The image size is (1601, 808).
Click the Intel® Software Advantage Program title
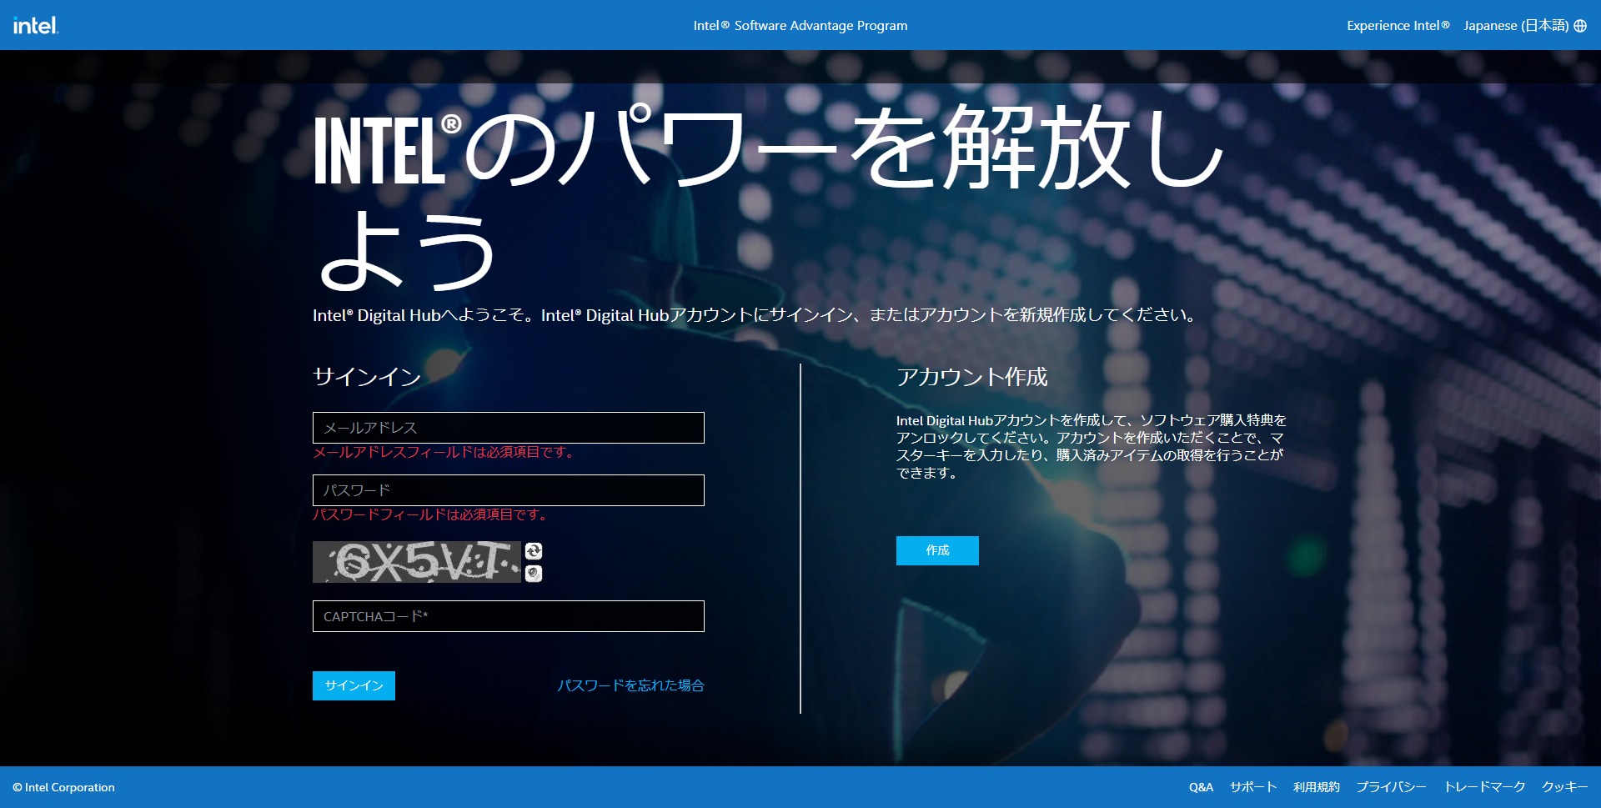(800, 26)
